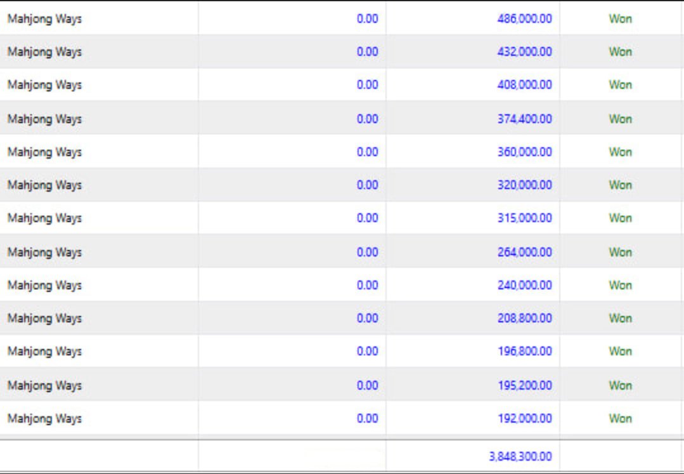
Task: Select the 0.00 value in the 320,000.00 row
Action: pyautogui.click(x=367, y=185)
